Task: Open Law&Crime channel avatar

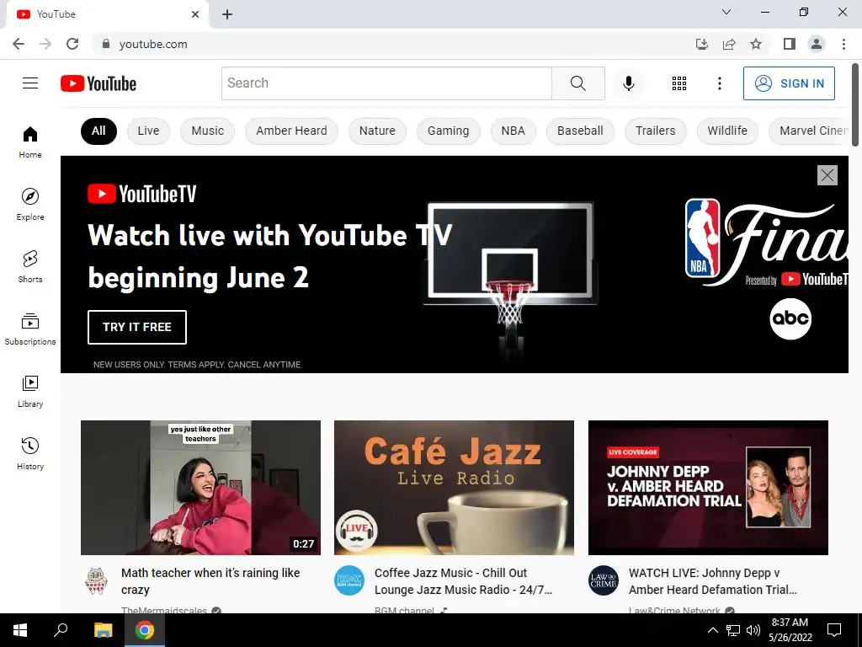Action: [604, 580]
